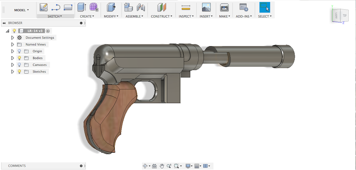Click the Document Settings gear icon
The image size is (356, 170).
point(19,38)
